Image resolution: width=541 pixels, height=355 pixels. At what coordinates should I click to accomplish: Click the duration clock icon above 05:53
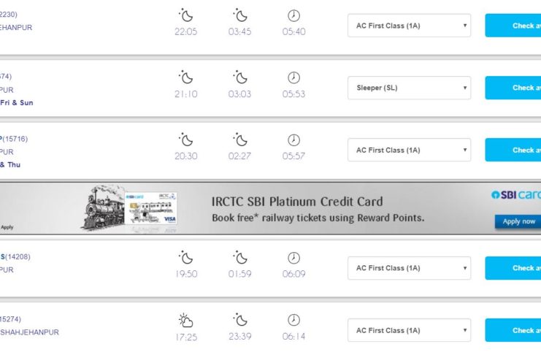[x=293, y=77]
